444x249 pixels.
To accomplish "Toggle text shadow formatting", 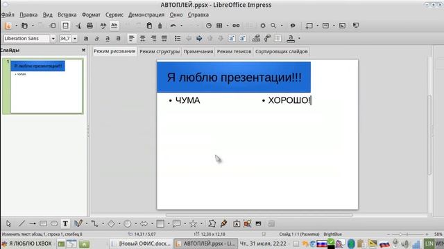I will tap(118, 39).
